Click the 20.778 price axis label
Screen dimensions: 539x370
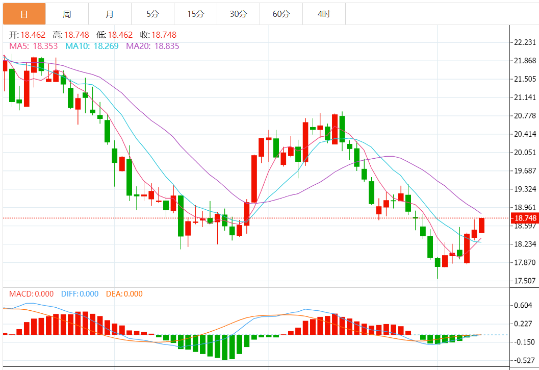(525, 116)
